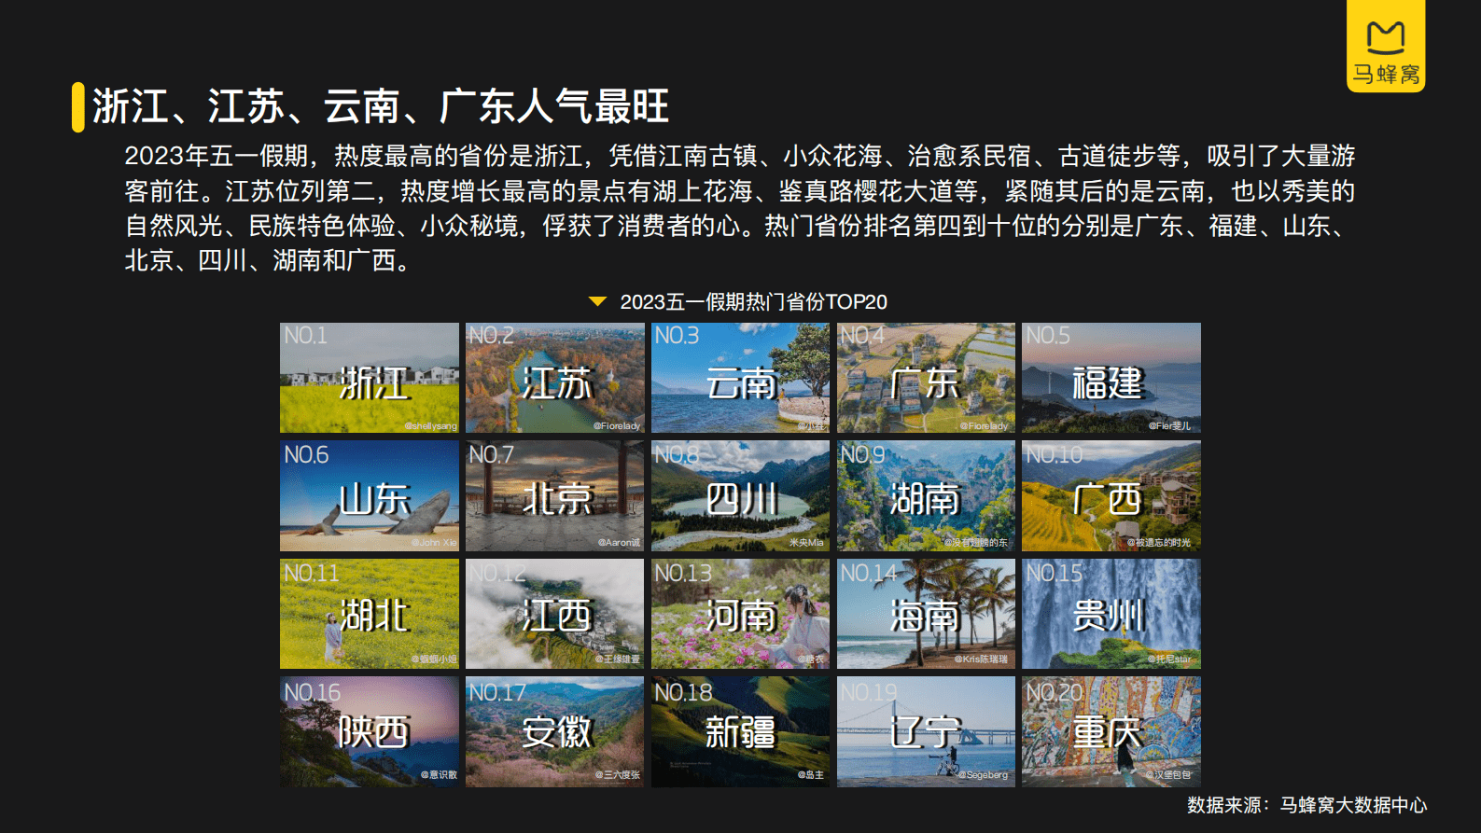The image size is (1481, 833).
Task: Open the NO.9 湖南 image card
Action: pos(926,496)
